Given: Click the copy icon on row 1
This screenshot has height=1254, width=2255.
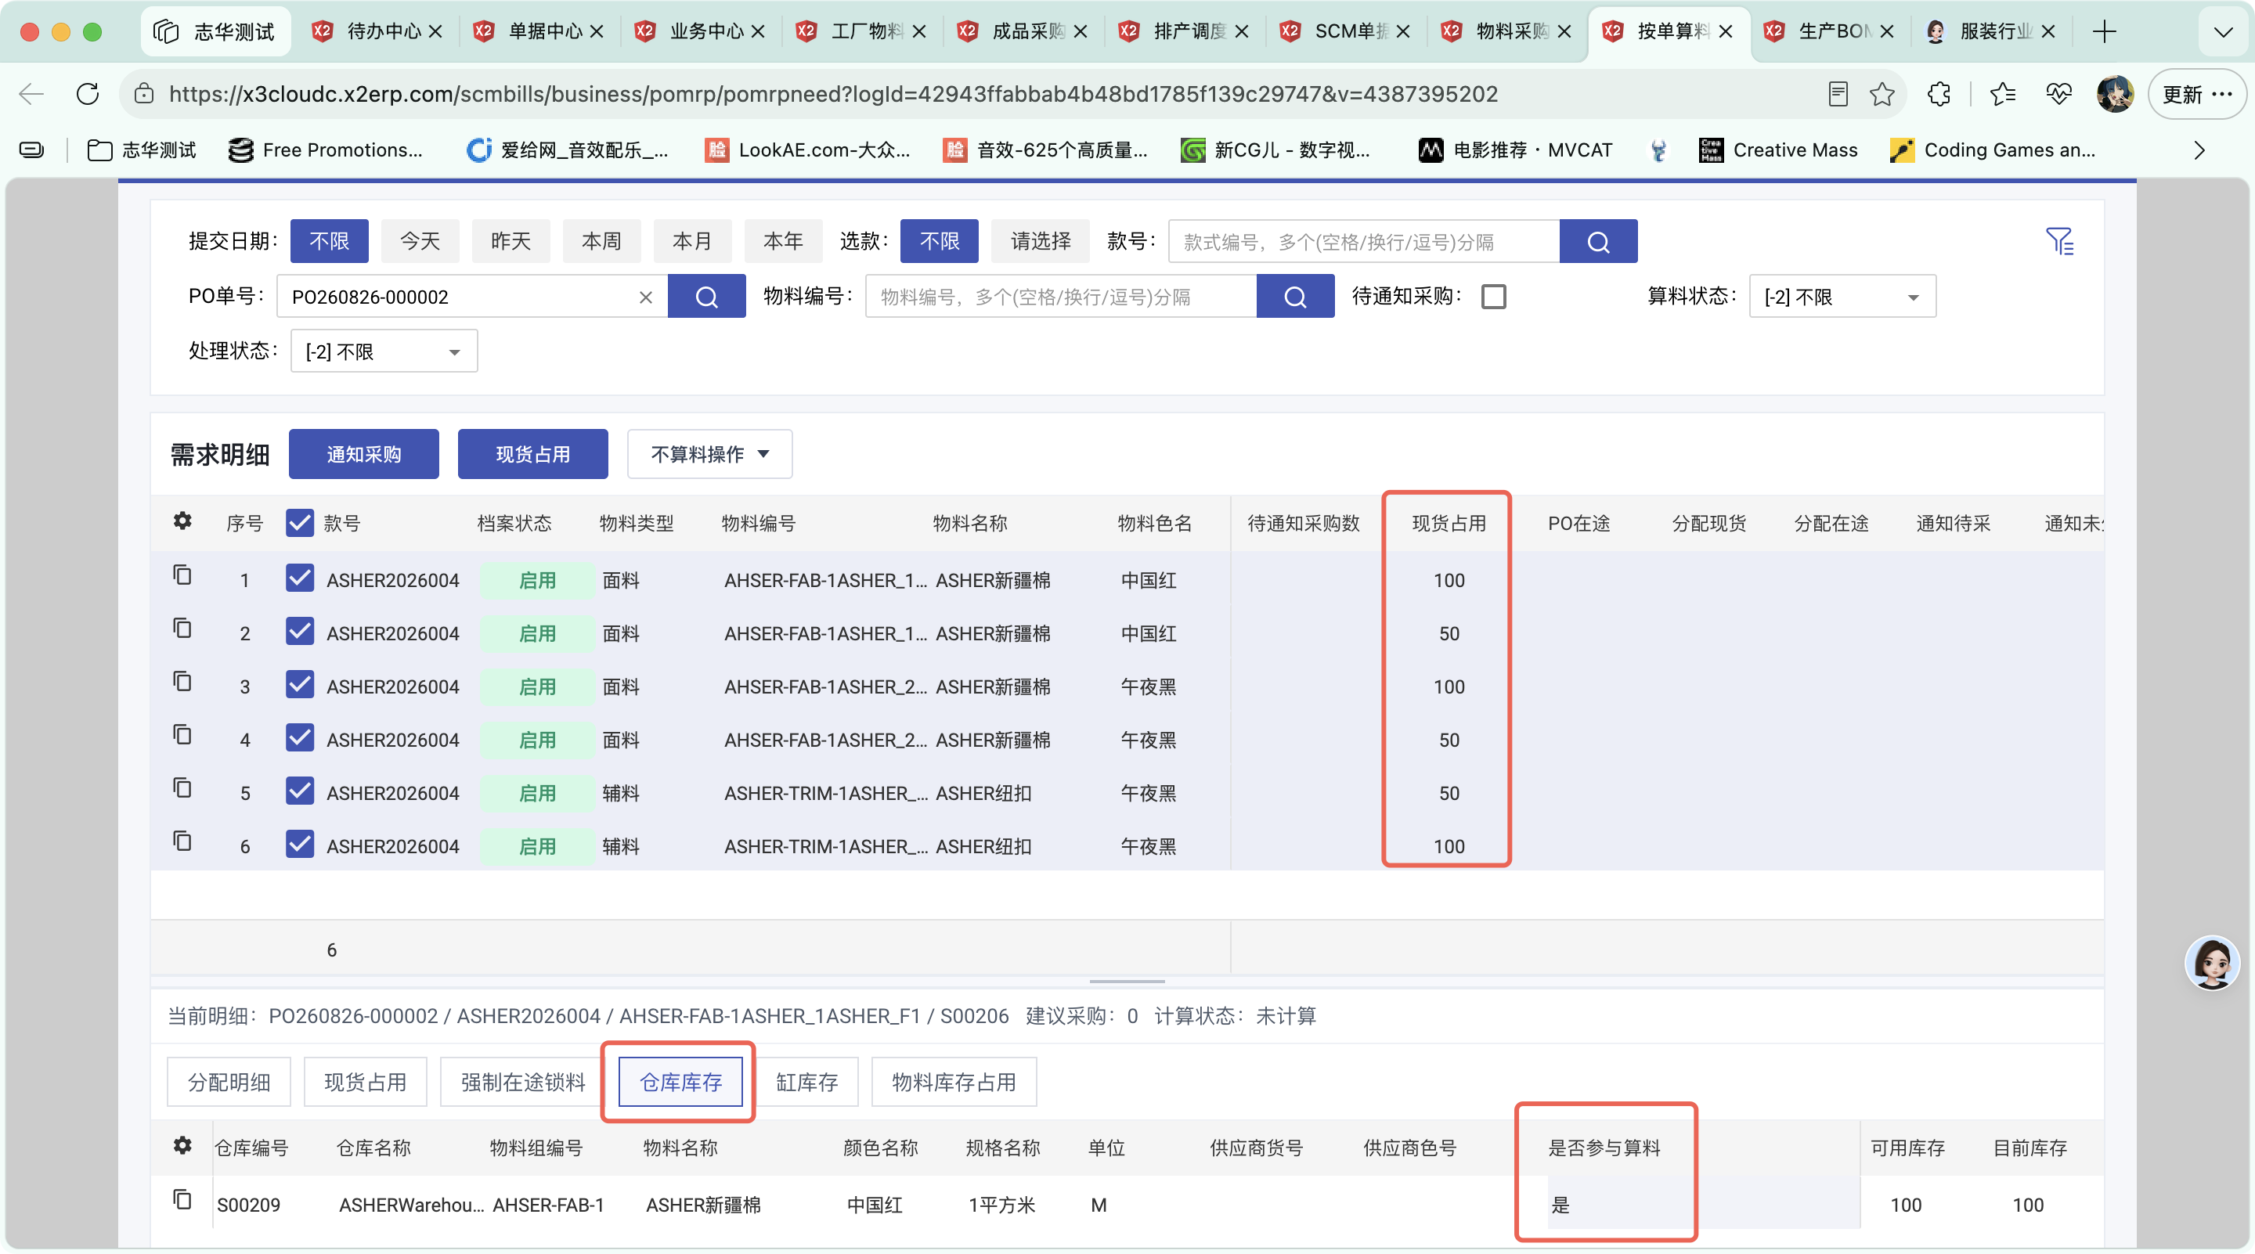Looking at the screenshot, I should [x=182, y=575].
